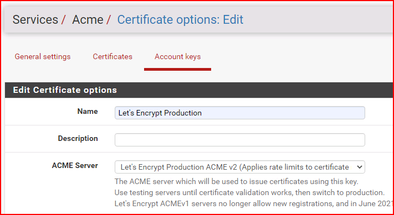Select the Account keys tab
The image size is (394, 215).
pos(178,56)
